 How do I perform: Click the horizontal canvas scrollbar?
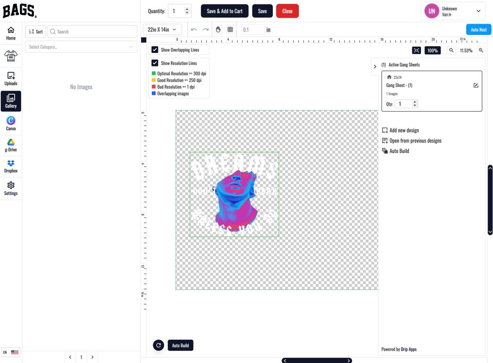(x=316, y=360)
